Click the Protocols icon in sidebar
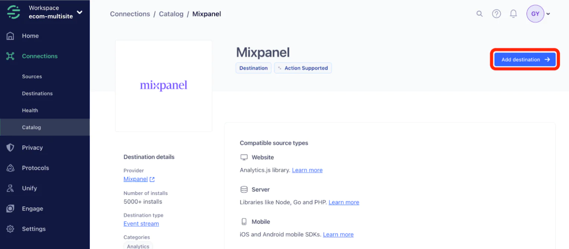 [10, 168]
